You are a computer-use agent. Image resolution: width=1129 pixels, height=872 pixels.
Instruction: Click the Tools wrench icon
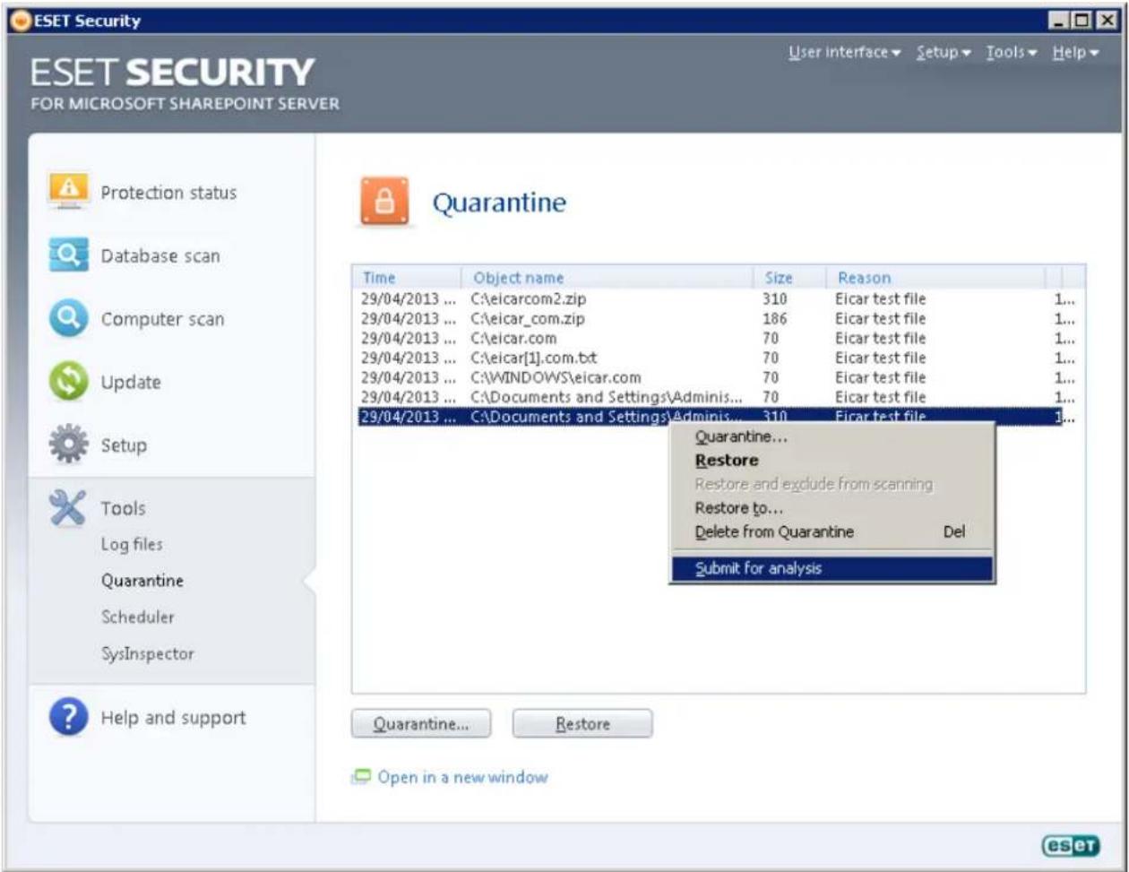tap(67, 508)
